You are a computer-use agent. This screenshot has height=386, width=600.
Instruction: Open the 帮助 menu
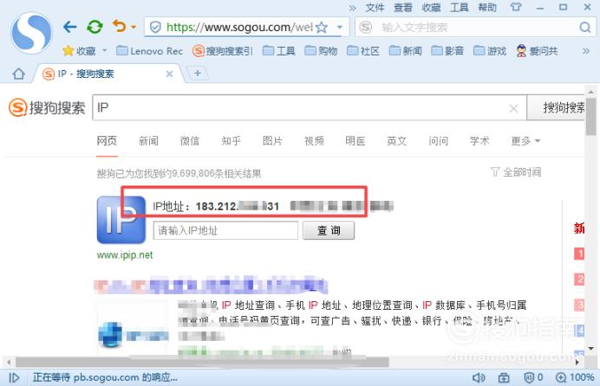(487, 7)
